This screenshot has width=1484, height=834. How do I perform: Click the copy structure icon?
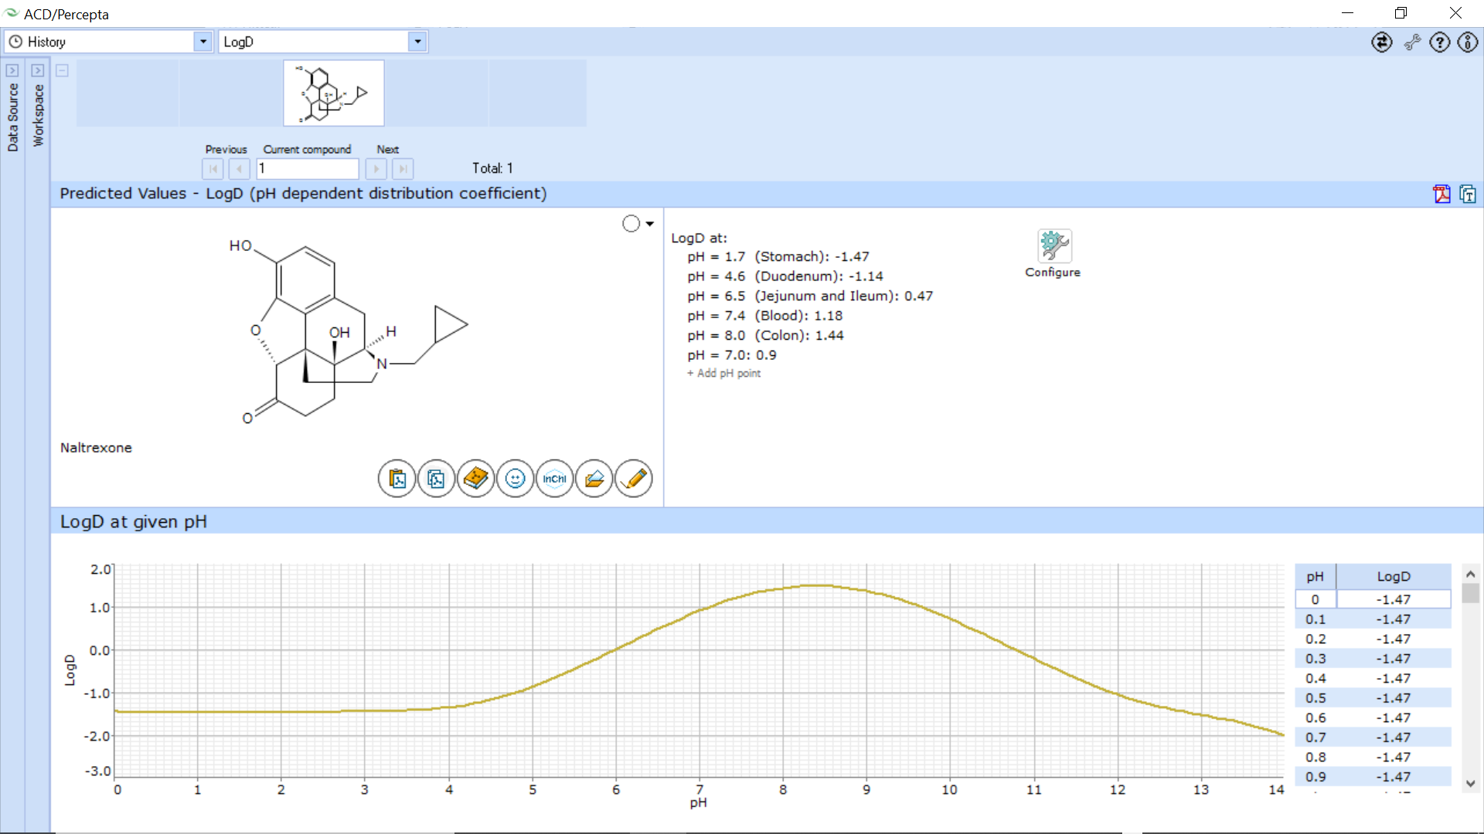click(x=436, y=479)
